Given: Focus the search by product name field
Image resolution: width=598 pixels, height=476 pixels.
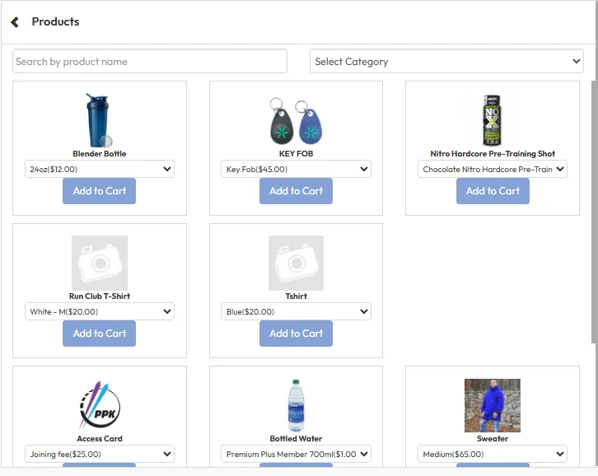Looking at the screenshot, I should click(150, 62).
